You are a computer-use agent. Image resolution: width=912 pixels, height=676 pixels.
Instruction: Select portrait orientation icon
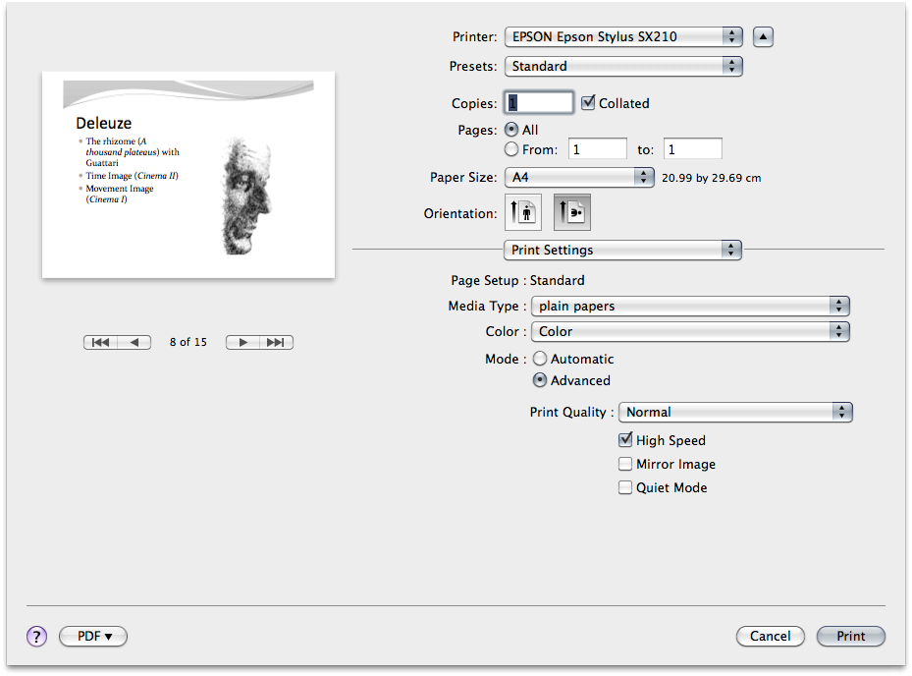(x=522, y=213)
